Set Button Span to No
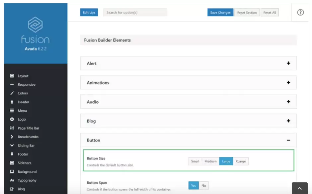The height and width of the screenshot is (194, 312). [203, 185]
